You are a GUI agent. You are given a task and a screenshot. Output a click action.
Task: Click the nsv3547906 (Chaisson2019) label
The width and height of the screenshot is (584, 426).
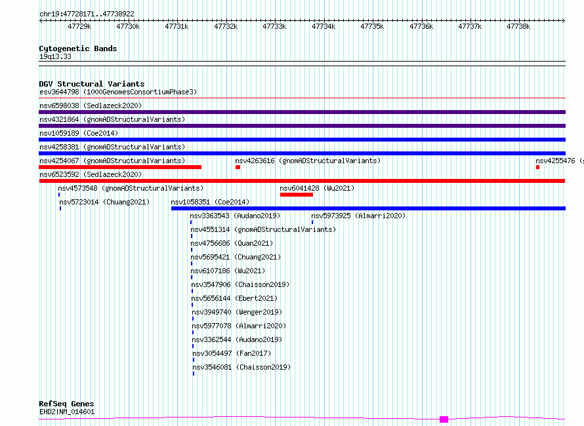point(240,284)
